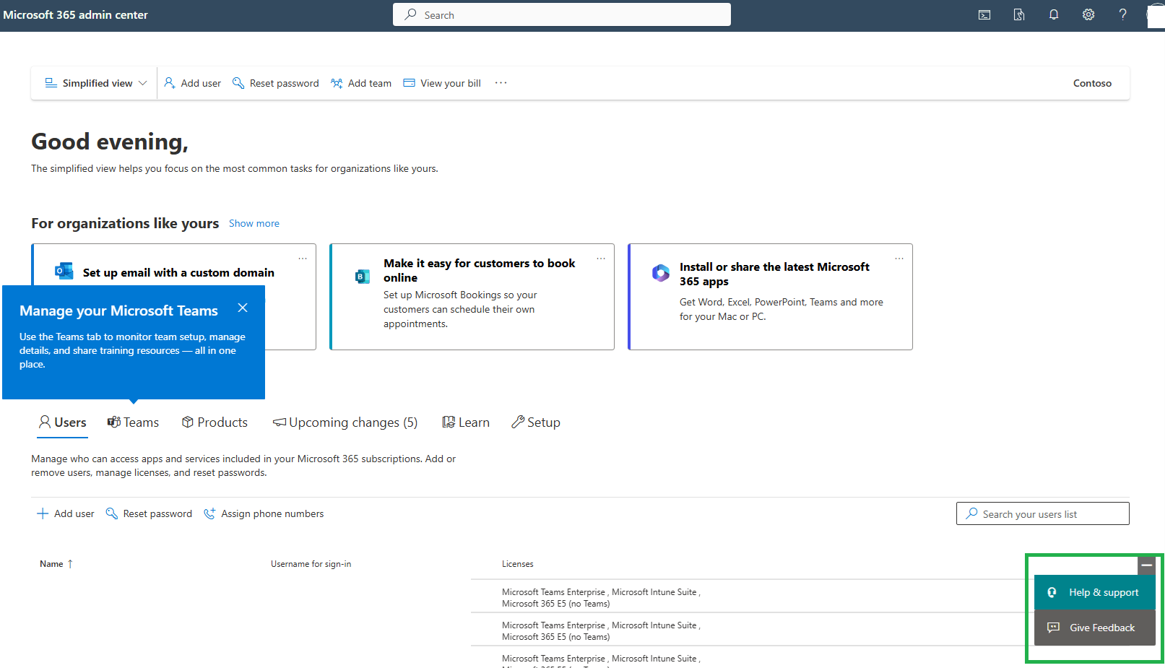Click the headset icon on Help & support
1165x668 pixels.
(1052, 592)
